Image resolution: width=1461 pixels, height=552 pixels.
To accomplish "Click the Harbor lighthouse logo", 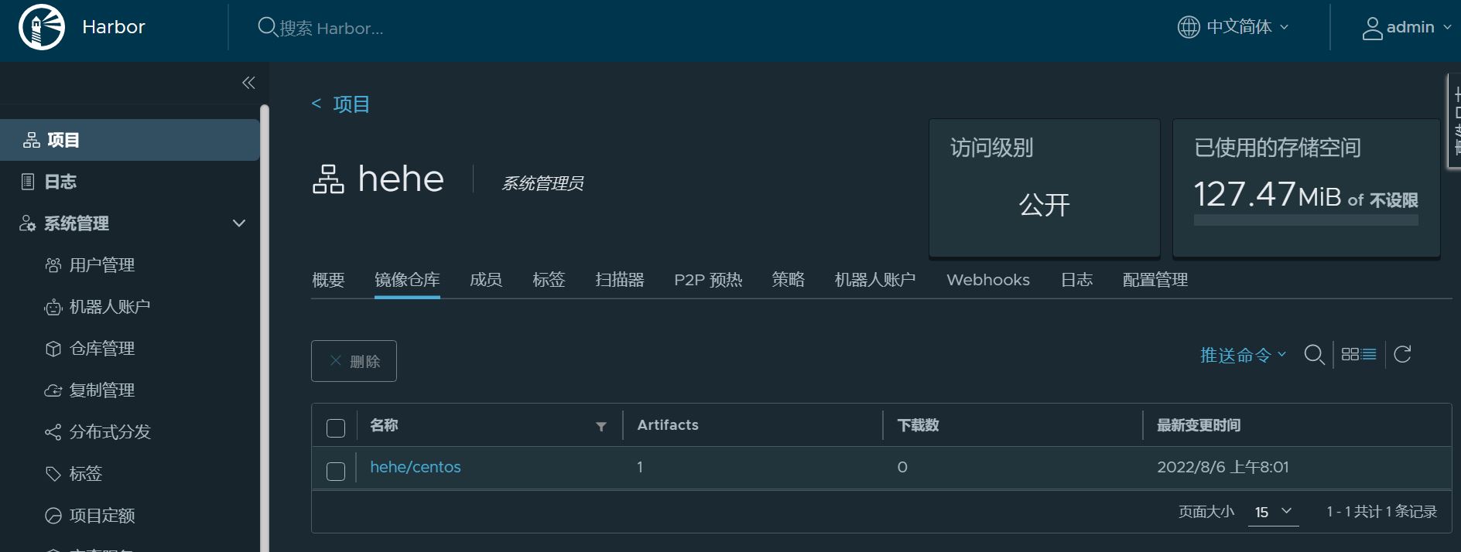I will [42, 27].
